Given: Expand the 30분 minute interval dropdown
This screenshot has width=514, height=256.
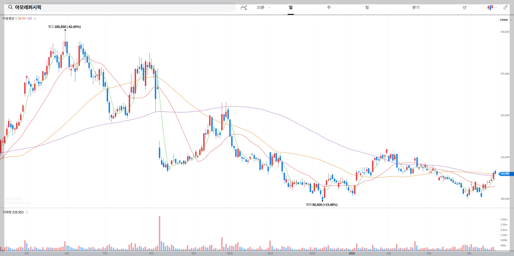Looking at the screenshot, I should pos(263,7).
